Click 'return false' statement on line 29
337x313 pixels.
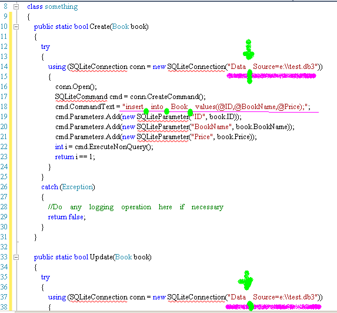coord(66,217)
